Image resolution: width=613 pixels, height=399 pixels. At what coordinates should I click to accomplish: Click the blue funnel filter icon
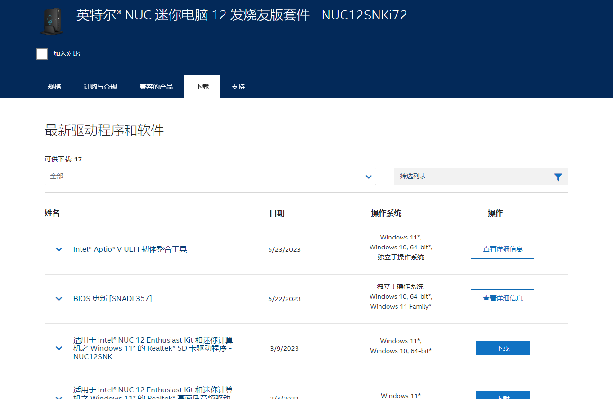coord(558,177)
